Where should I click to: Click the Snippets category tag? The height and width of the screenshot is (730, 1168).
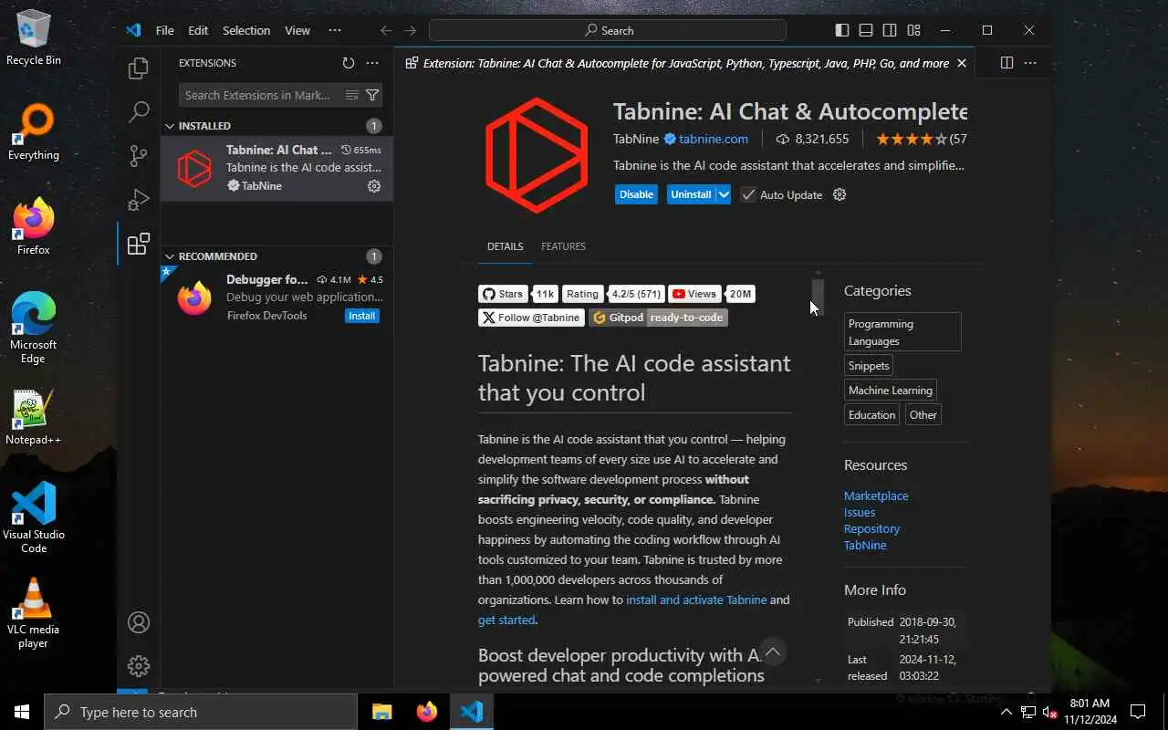(869, 366)
